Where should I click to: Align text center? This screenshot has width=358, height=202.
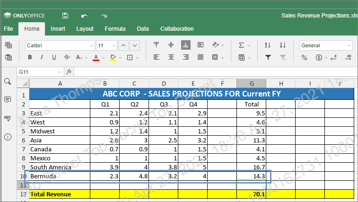pos(171,57)
